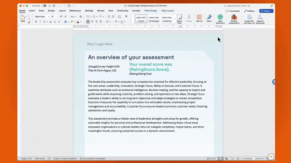Toggle Focus mode in status bar
Screen dimensions: 291x163
coord(211,158)
